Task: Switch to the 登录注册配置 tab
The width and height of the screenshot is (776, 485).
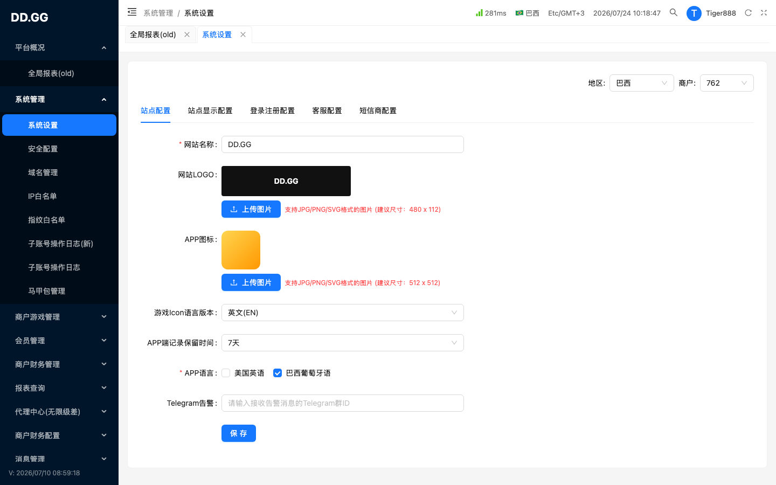Action: click(272, 110)
